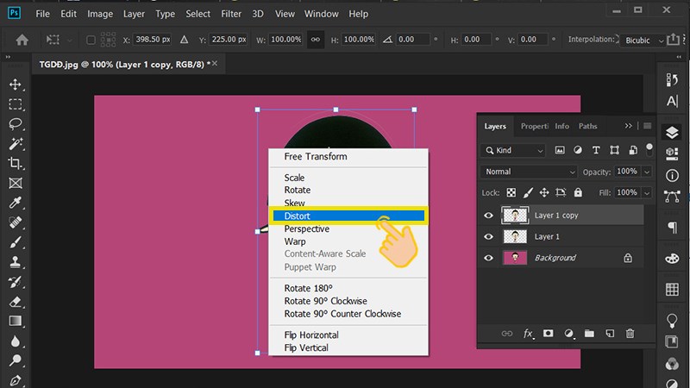Select the Lasso tool

click(15, 124)
